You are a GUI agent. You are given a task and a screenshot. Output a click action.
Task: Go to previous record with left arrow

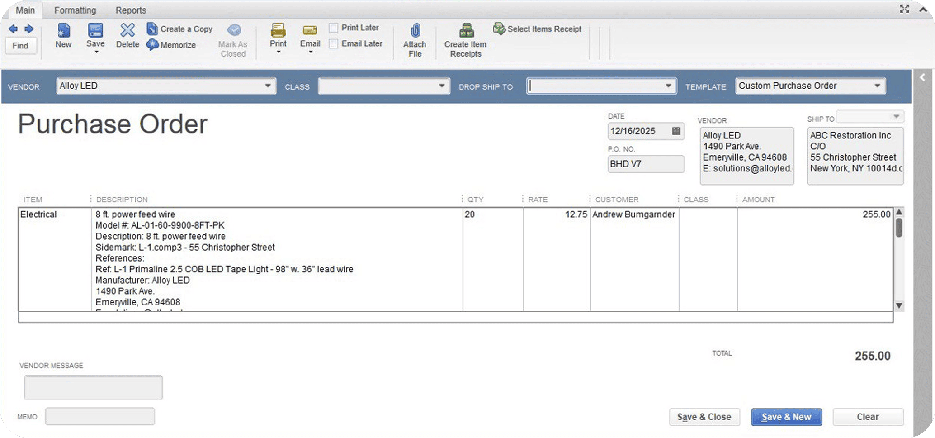[13, 29]
